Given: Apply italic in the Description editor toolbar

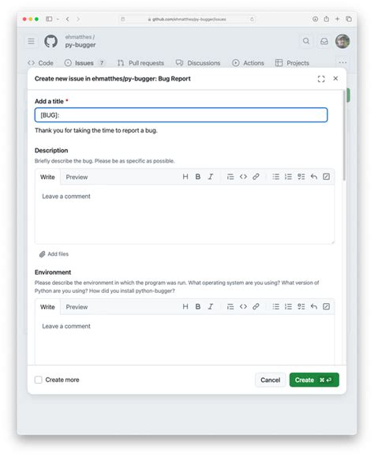Looking at the screenshot, I should click(x=211, y=177).
